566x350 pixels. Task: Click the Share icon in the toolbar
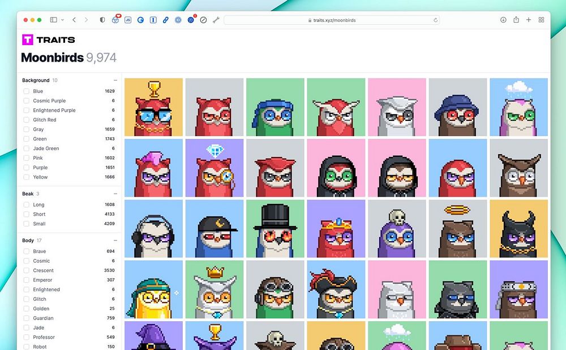coord(516,19)
